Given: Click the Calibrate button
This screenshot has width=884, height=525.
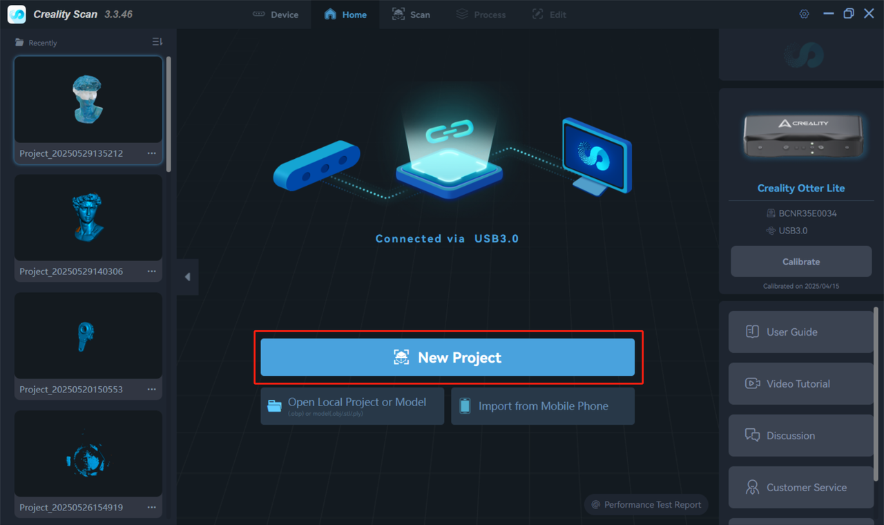Looking at the screenshot, I should point(801,262).
